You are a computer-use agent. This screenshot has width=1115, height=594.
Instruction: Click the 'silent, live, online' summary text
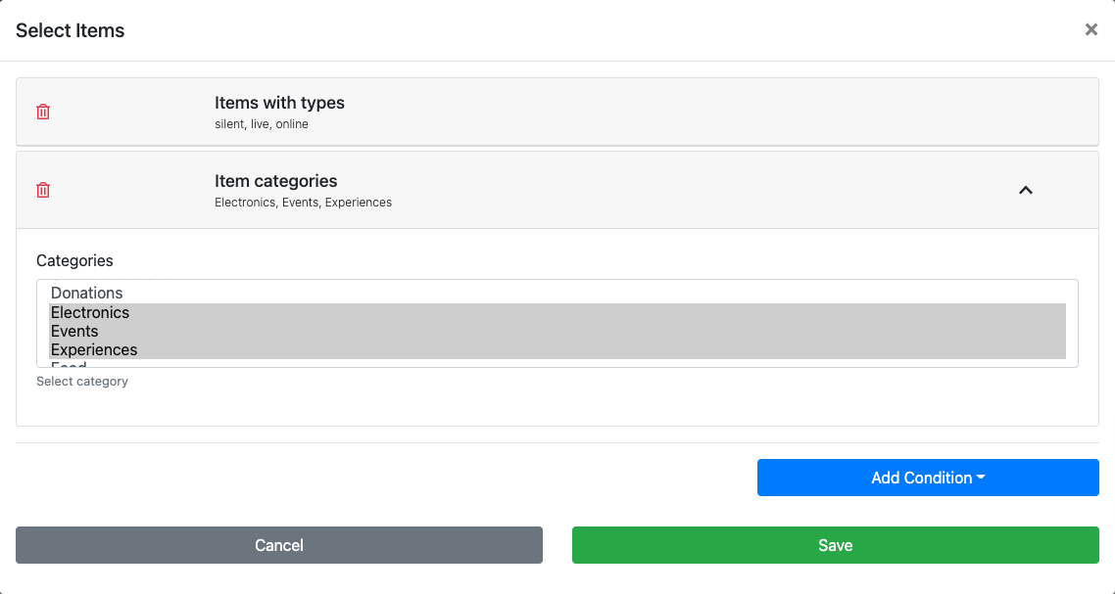[x=262, y=124]
